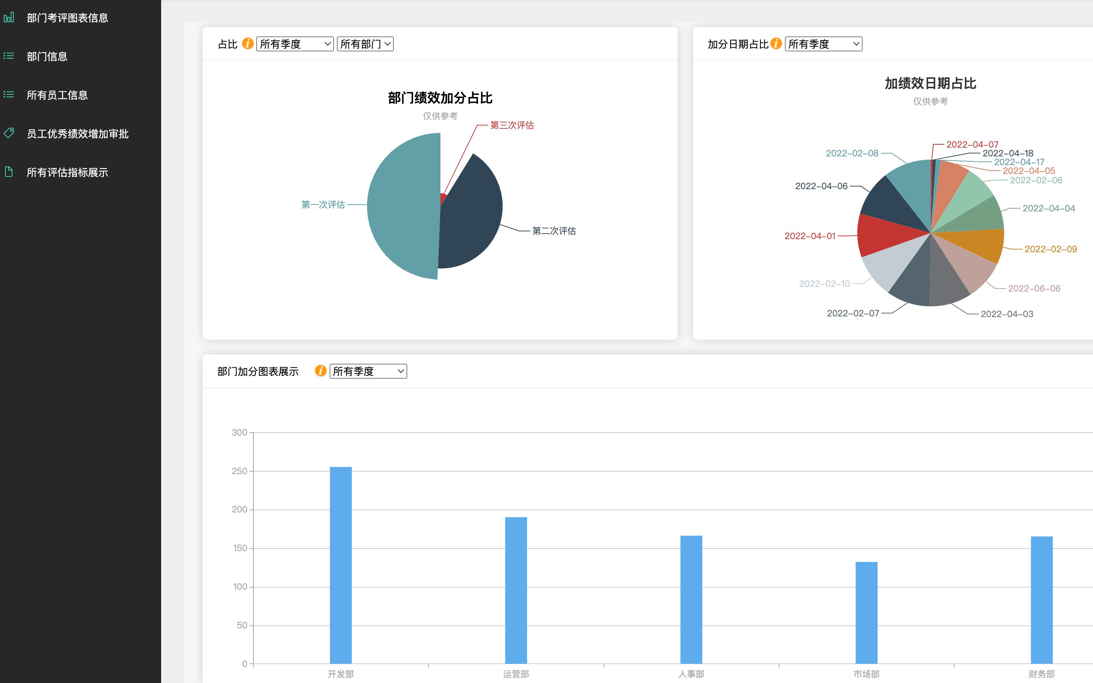Open 所有季度 dropdown in 部门加分图表展示 panel

coord(368,371)
